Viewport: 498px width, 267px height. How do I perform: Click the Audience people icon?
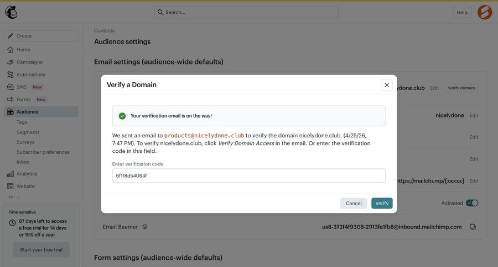(x=11, y=112)
